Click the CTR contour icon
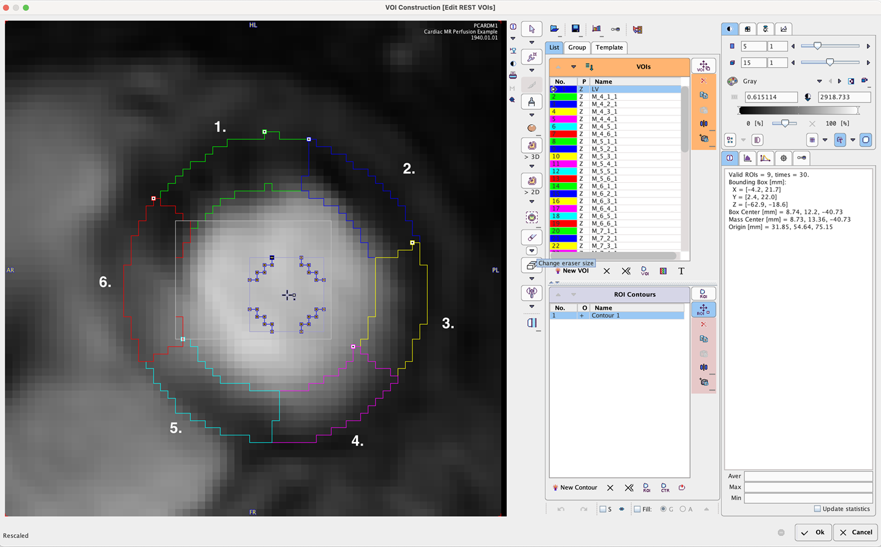Screen dimensions: 881x547 click(x=665, y=488)
